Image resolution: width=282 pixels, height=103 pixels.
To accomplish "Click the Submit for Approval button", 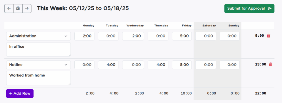I will point(249,9).
